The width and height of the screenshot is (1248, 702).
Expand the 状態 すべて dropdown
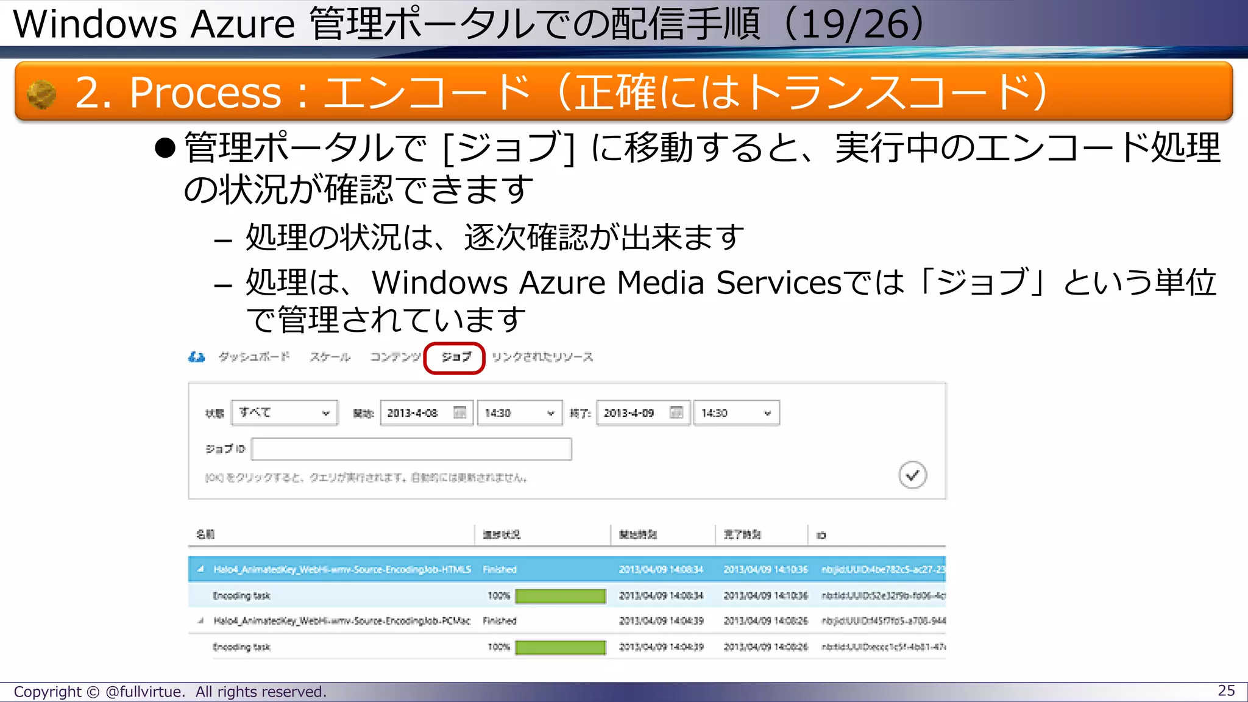[x=285, y=413]
